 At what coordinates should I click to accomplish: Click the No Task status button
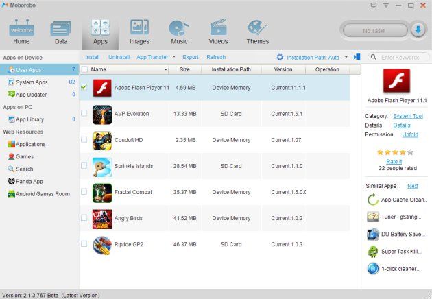[x=374, y=30]
